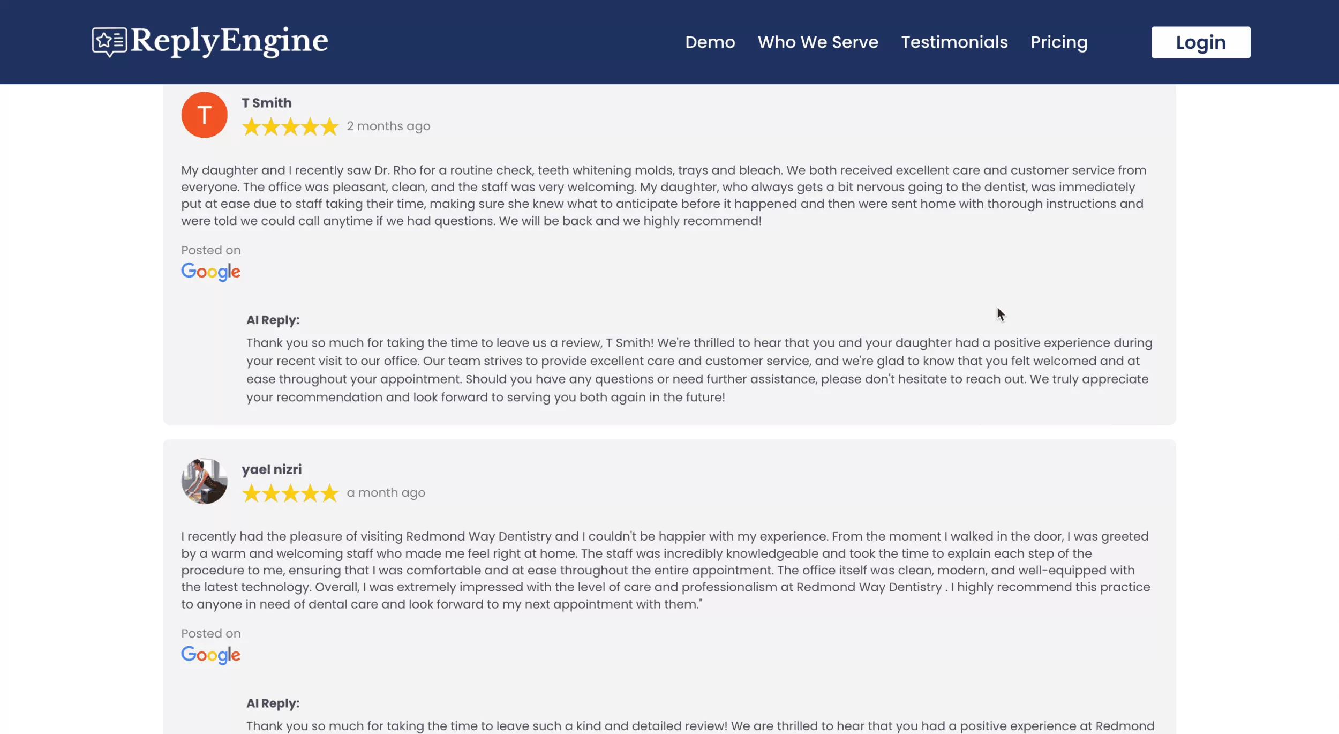
Task: Click the 'a month ago' timestamp
Action: pos(386,493)
